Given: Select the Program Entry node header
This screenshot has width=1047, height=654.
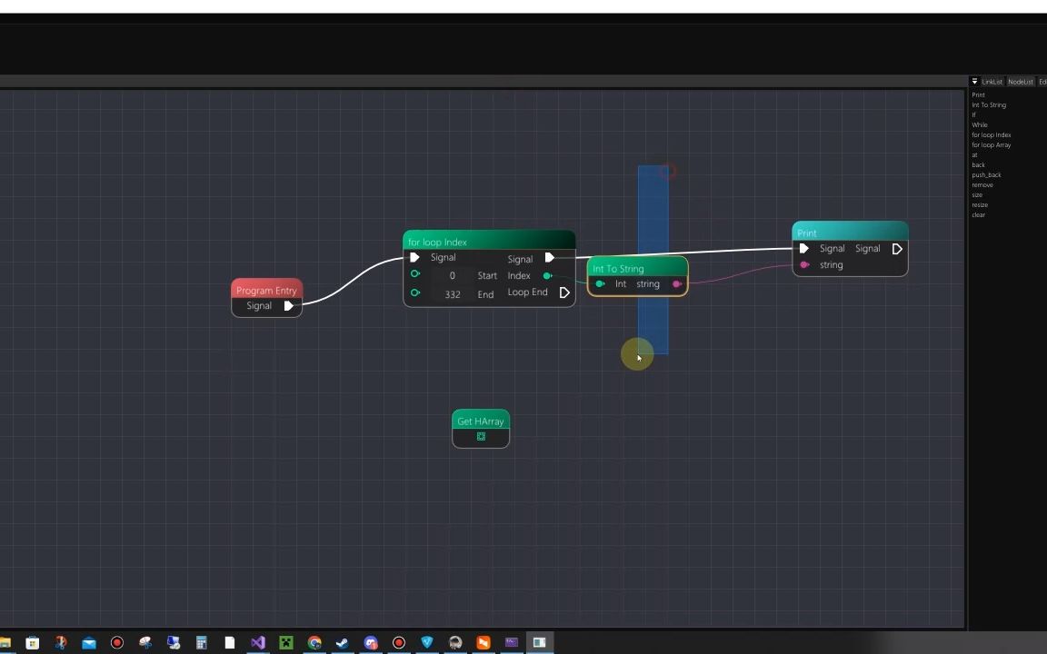Looking at the screenshot, I should (x=266, y=289).
